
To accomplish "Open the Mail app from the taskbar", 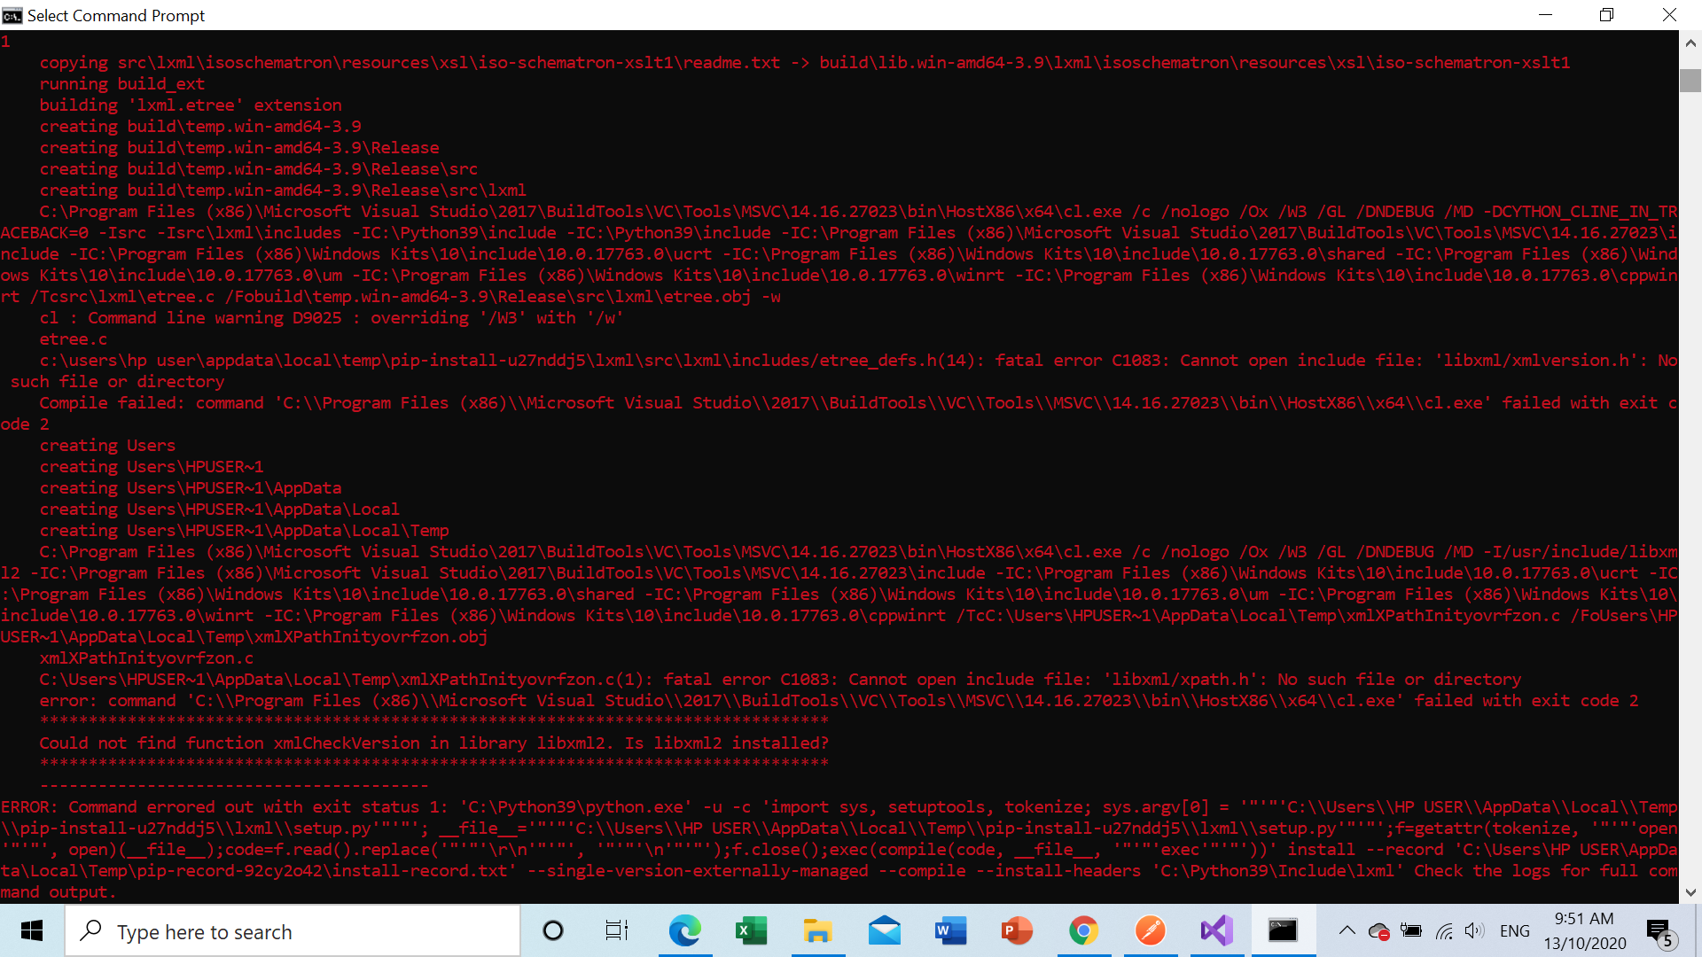I will [884, 930].
